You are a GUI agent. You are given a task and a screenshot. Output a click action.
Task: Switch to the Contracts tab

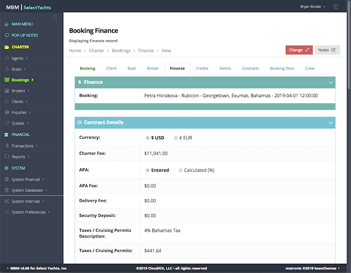[250, 68]
